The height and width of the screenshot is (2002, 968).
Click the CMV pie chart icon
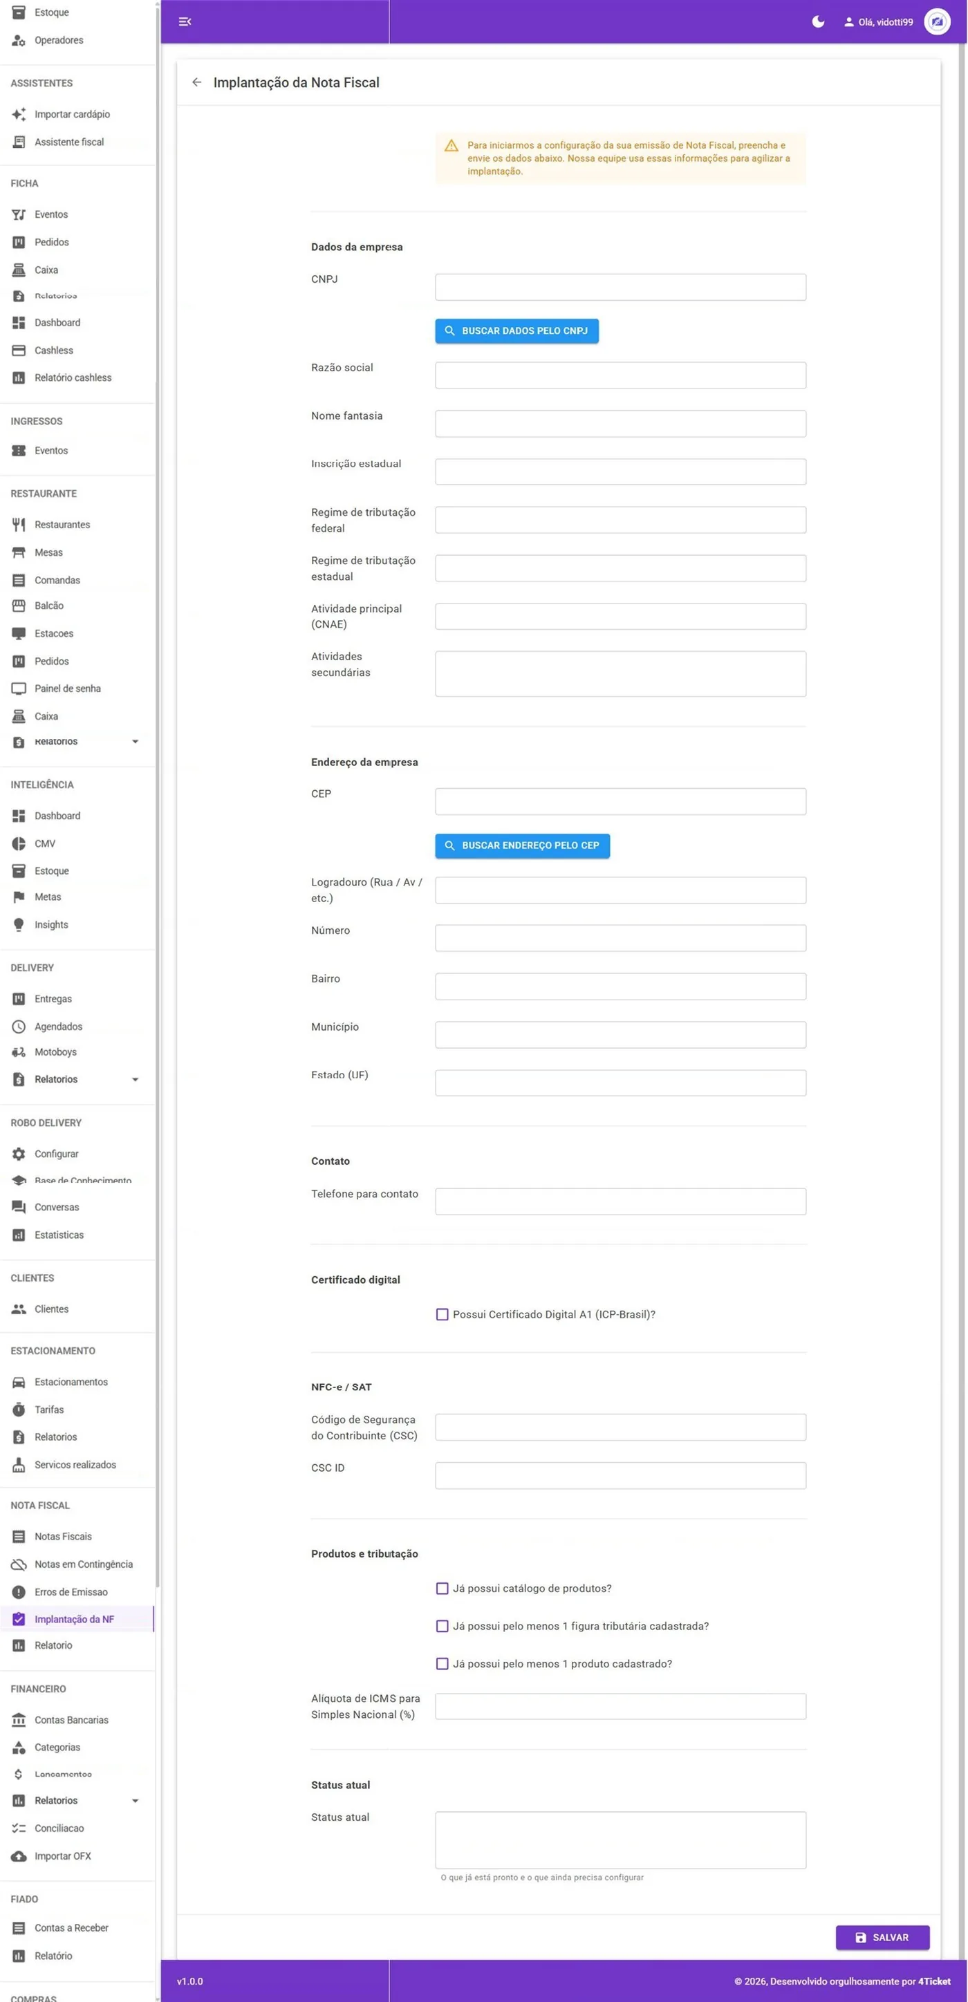click(x=19, y=843)
